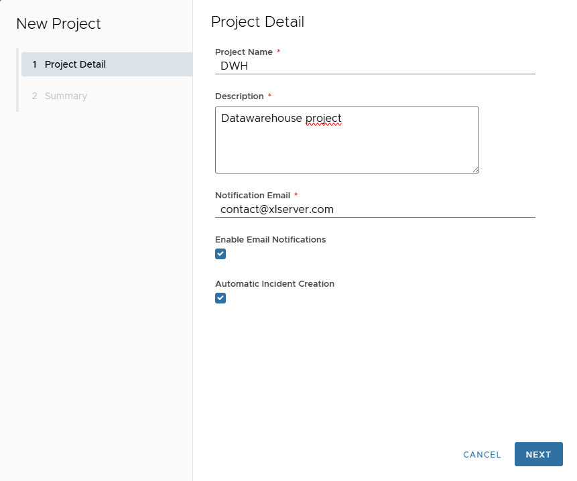Image resolution: width=577 pixels, height=481 pixels.
Task: Proceed with the NEXT button
Action: coord(538,454)
